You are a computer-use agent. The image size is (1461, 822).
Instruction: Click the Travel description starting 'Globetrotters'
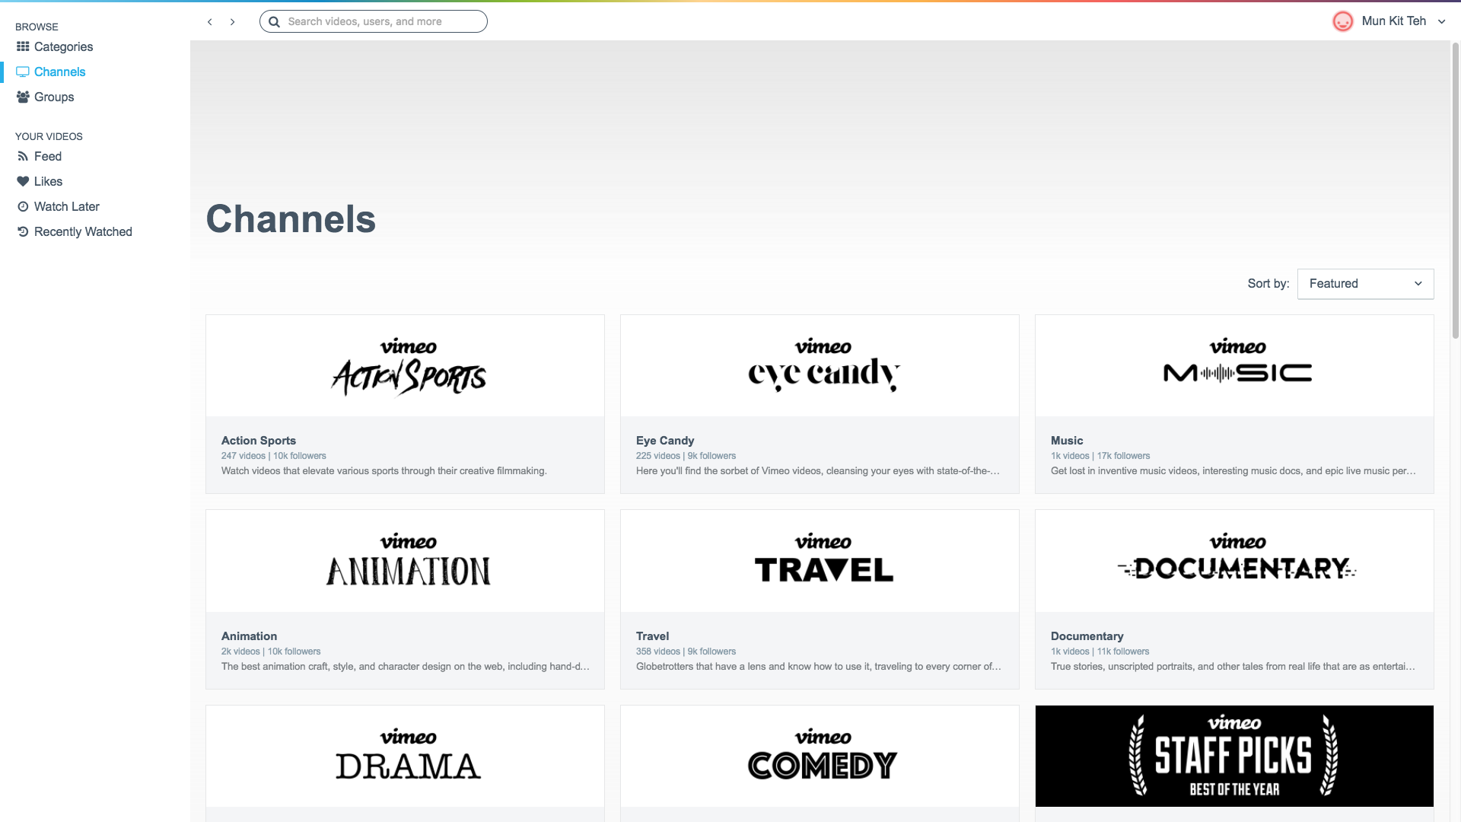819,666
